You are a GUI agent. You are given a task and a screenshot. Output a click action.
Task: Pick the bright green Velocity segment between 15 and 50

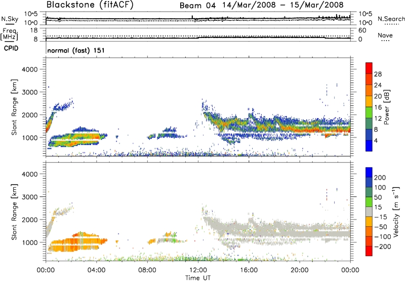pos(369,202)
